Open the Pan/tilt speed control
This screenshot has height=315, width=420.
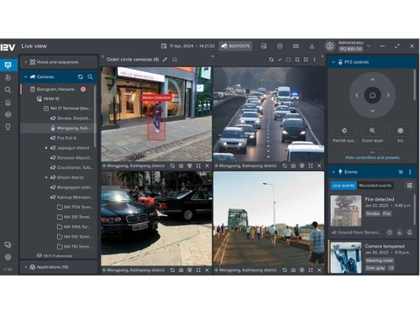(x=344, y=130)
